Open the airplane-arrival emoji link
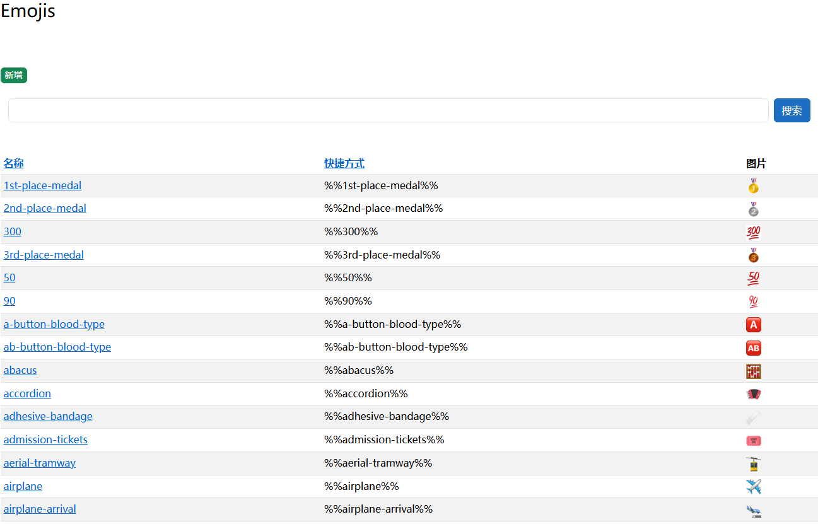The image size is (818, 524). tap(40, 509)
